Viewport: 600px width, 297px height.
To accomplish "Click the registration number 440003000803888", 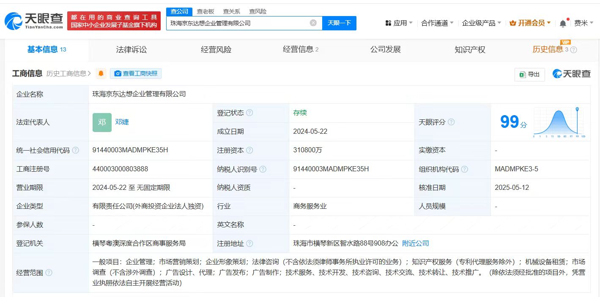I will (x=120, y=169).
